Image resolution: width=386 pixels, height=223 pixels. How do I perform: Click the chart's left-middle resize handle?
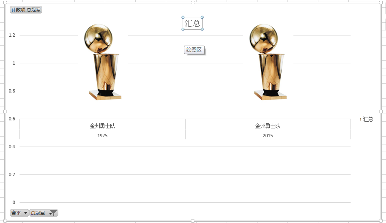[5, 111]
